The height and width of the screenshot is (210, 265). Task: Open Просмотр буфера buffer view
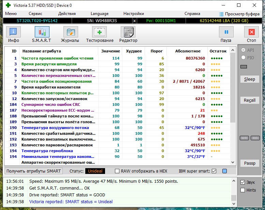tap(239, 14)
